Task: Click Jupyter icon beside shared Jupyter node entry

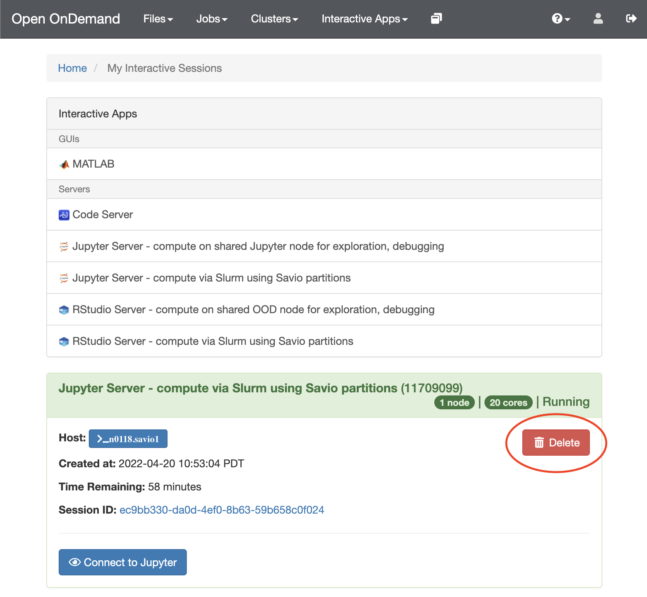Action: (64, 246)
